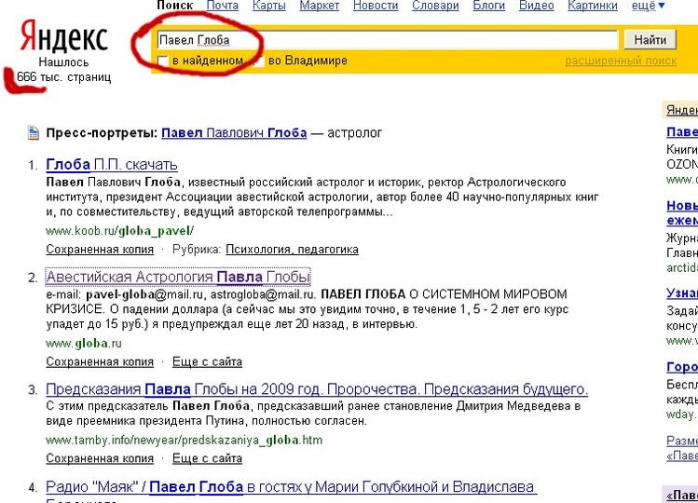Open the www.globa.ru URL
698x503 pixels.
(x=84, y=343)
